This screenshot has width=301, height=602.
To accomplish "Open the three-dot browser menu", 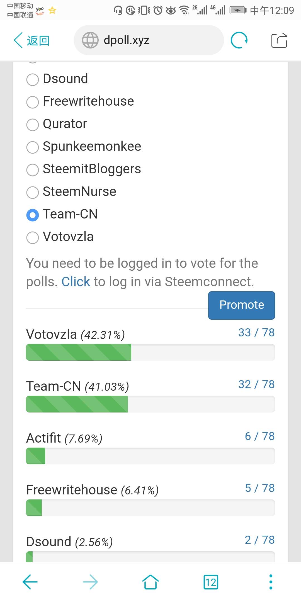I will pyautogui.click(x=271, y=582).
